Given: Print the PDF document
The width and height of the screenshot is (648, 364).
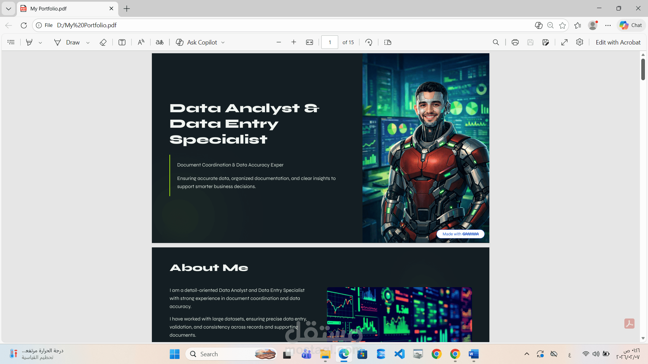Looking at the screenshot, I should click(x=515, y=42).
